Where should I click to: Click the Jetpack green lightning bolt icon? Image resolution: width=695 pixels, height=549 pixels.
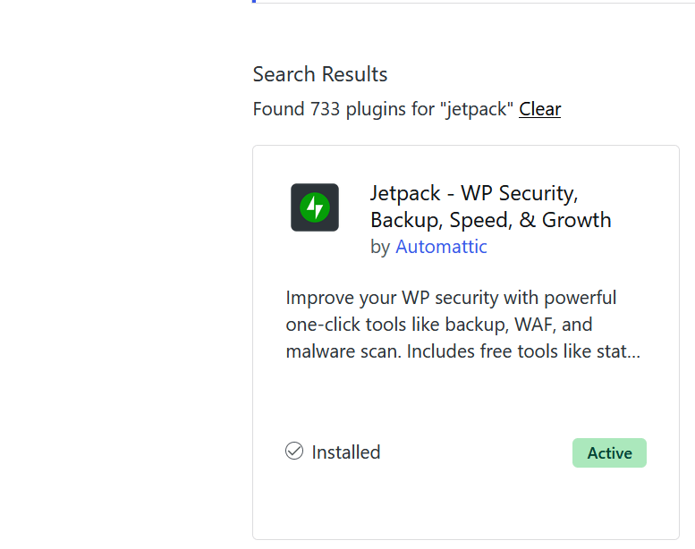tap(314, 207)
